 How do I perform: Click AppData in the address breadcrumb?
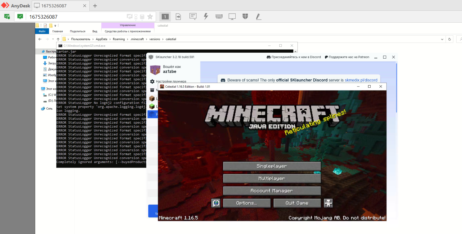click(102, 39)
